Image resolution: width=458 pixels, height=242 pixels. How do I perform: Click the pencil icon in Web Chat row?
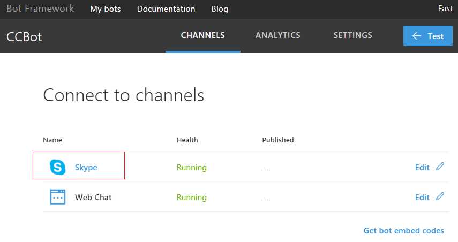click(440, 196)
